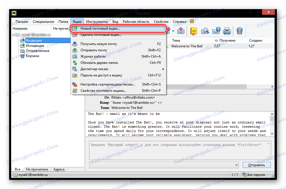Screen dimensions: 286x189
Task: Click the Не прочи. column header
Action: (x=61, y=29)
